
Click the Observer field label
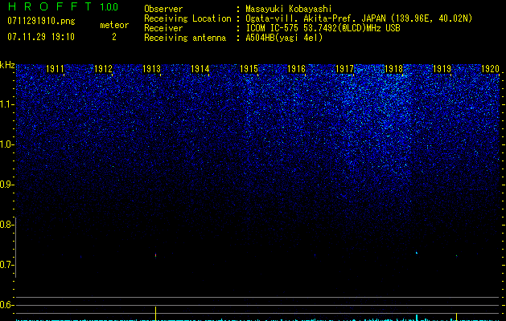[163, 9]
